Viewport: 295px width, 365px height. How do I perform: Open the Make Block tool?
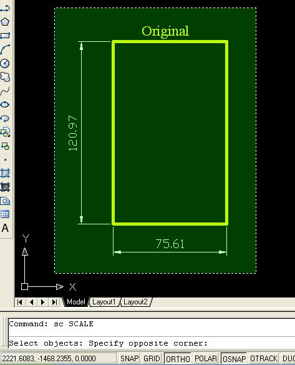tap(5, 146)
